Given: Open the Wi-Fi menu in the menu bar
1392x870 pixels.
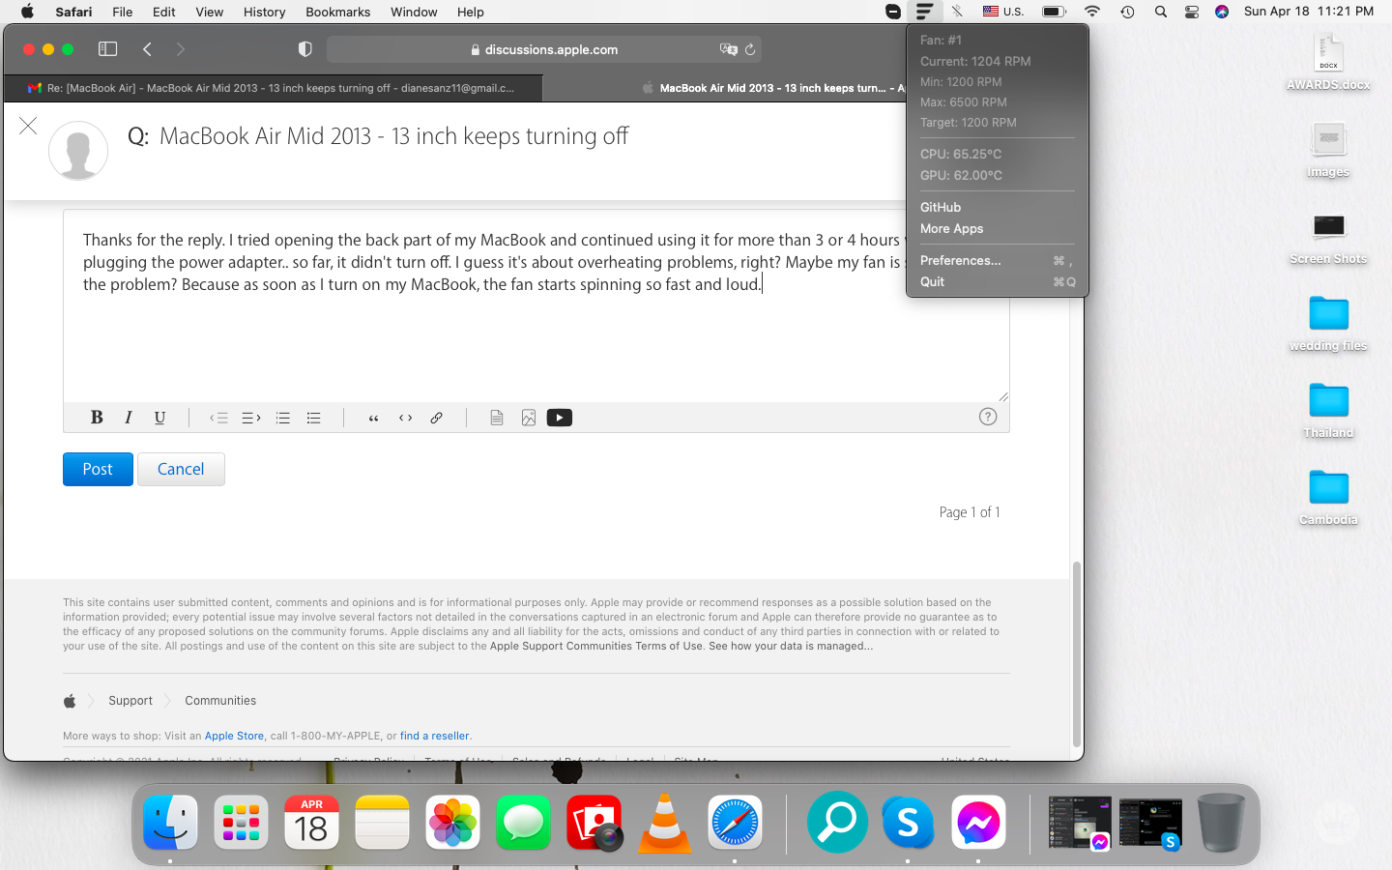Looking at the screenshot, I should [x=1092, y=12].
